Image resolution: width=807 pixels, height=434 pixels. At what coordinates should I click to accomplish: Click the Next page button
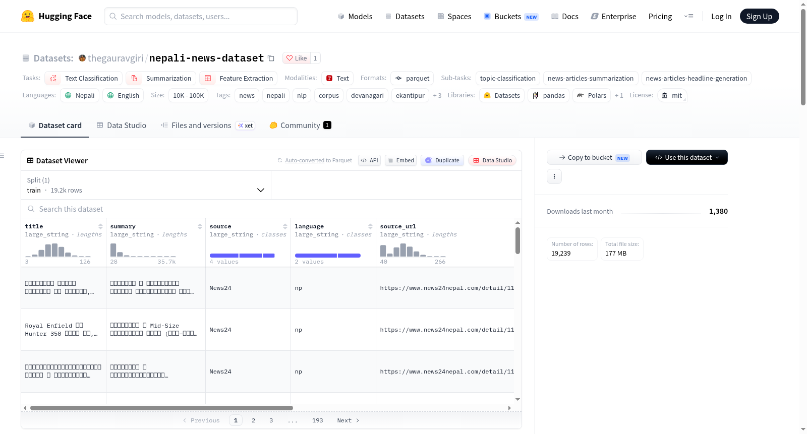click(348, 420)
